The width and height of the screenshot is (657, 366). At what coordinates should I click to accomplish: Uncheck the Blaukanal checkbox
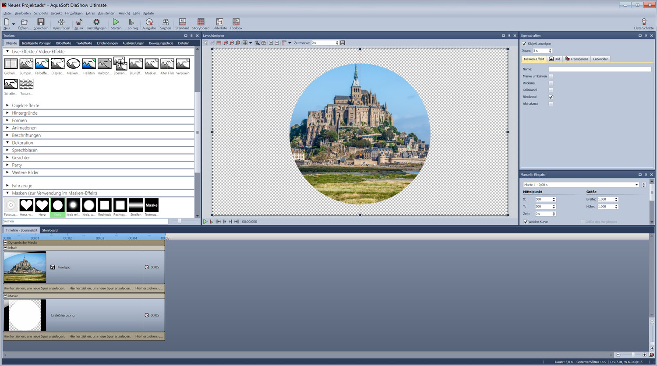[551, 97]
